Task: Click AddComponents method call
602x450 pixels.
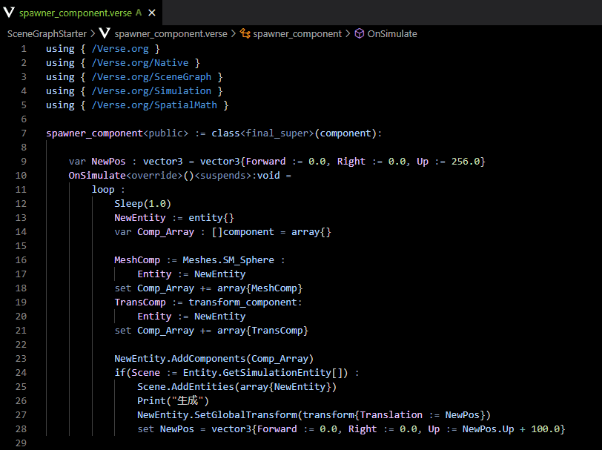Action: (208, 359)
